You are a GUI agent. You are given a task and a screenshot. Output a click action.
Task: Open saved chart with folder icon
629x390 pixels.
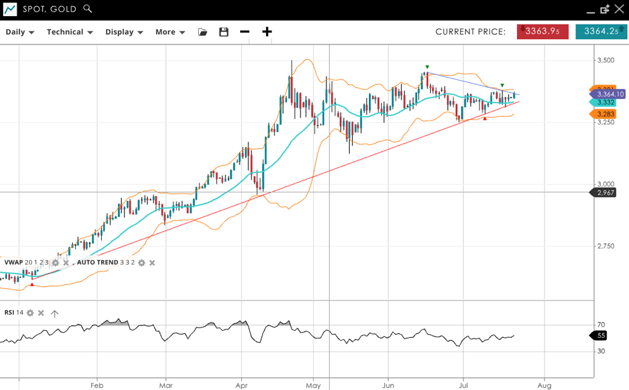[x=203, y=32]
